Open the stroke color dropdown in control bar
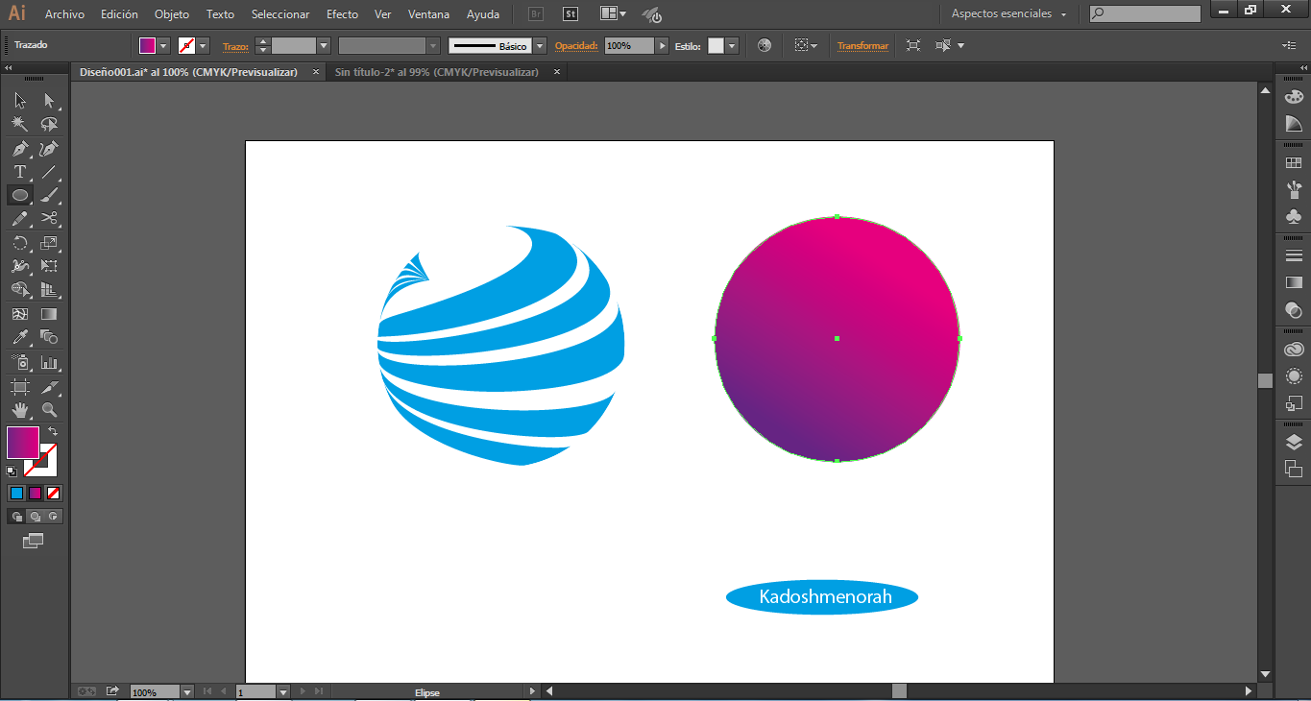Viewport: 1311px width, 701px height. 203,45
